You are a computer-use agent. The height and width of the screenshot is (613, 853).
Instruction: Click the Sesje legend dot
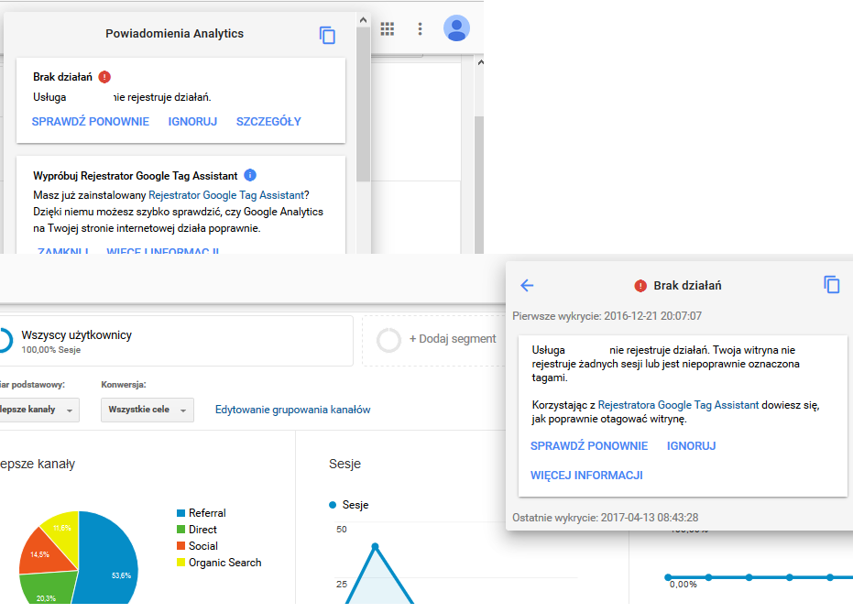tap(333, 505)
